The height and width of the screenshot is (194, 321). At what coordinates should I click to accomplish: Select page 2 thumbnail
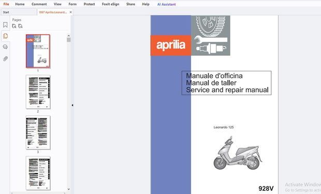coord(38,92)
